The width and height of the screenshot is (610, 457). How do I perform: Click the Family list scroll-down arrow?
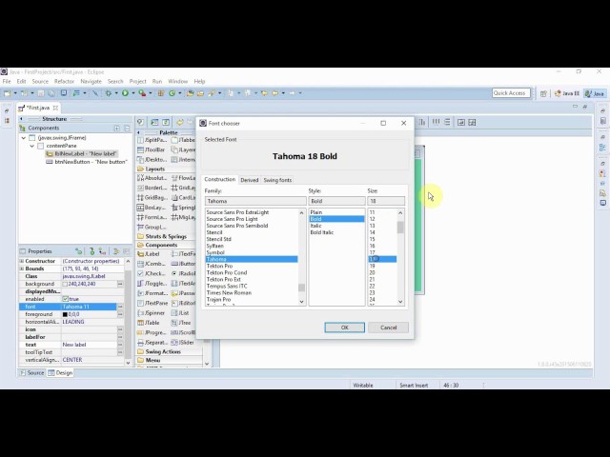(301, 302)
